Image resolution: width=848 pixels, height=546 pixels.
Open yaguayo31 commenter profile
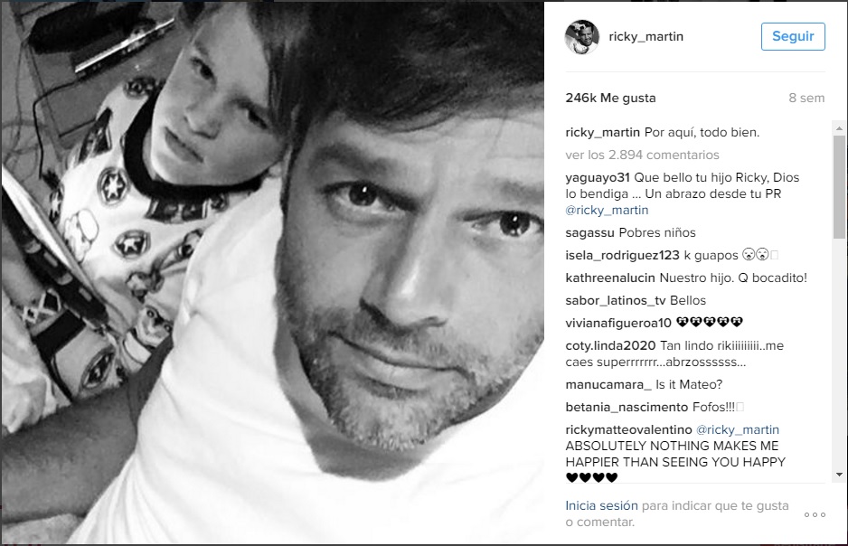(597, 178)
